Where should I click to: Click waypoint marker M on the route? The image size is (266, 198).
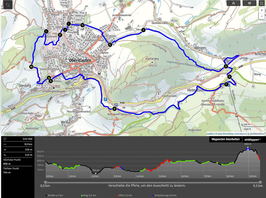31,67
